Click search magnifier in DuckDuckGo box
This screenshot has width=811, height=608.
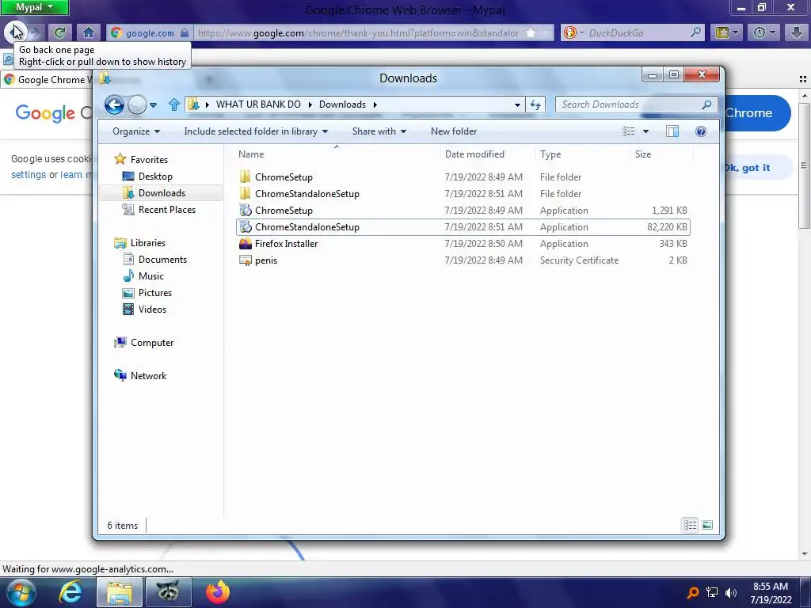click(x=695, y=32)
